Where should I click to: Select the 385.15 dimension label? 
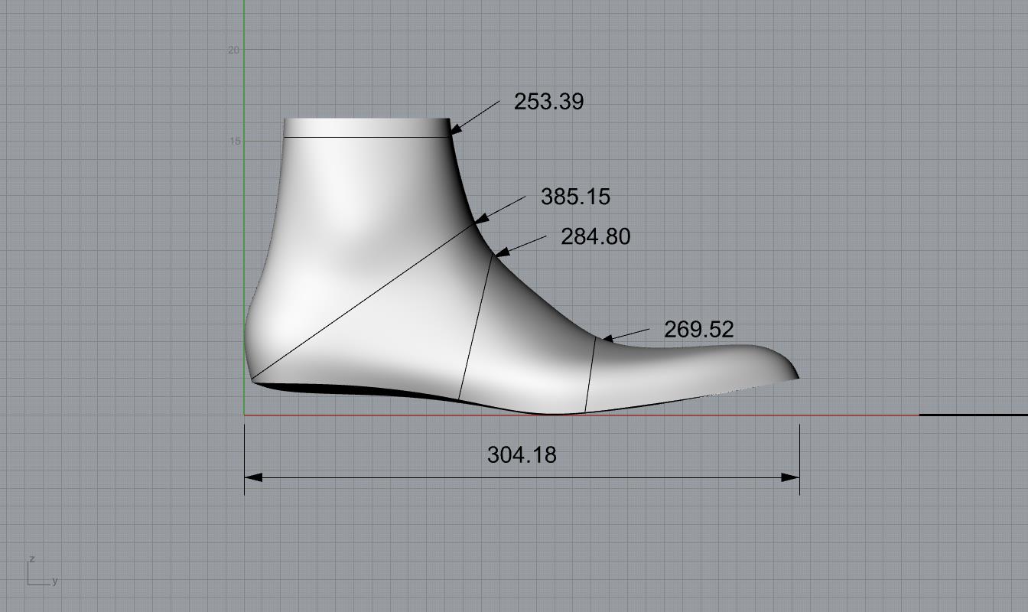(x=575, y=197)
